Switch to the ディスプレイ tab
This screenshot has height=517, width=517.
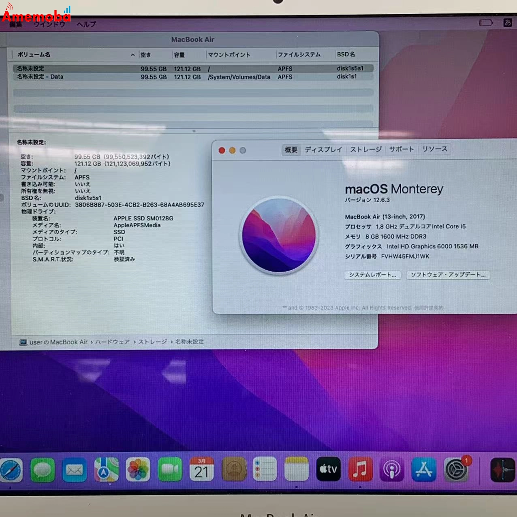[323, 150]
